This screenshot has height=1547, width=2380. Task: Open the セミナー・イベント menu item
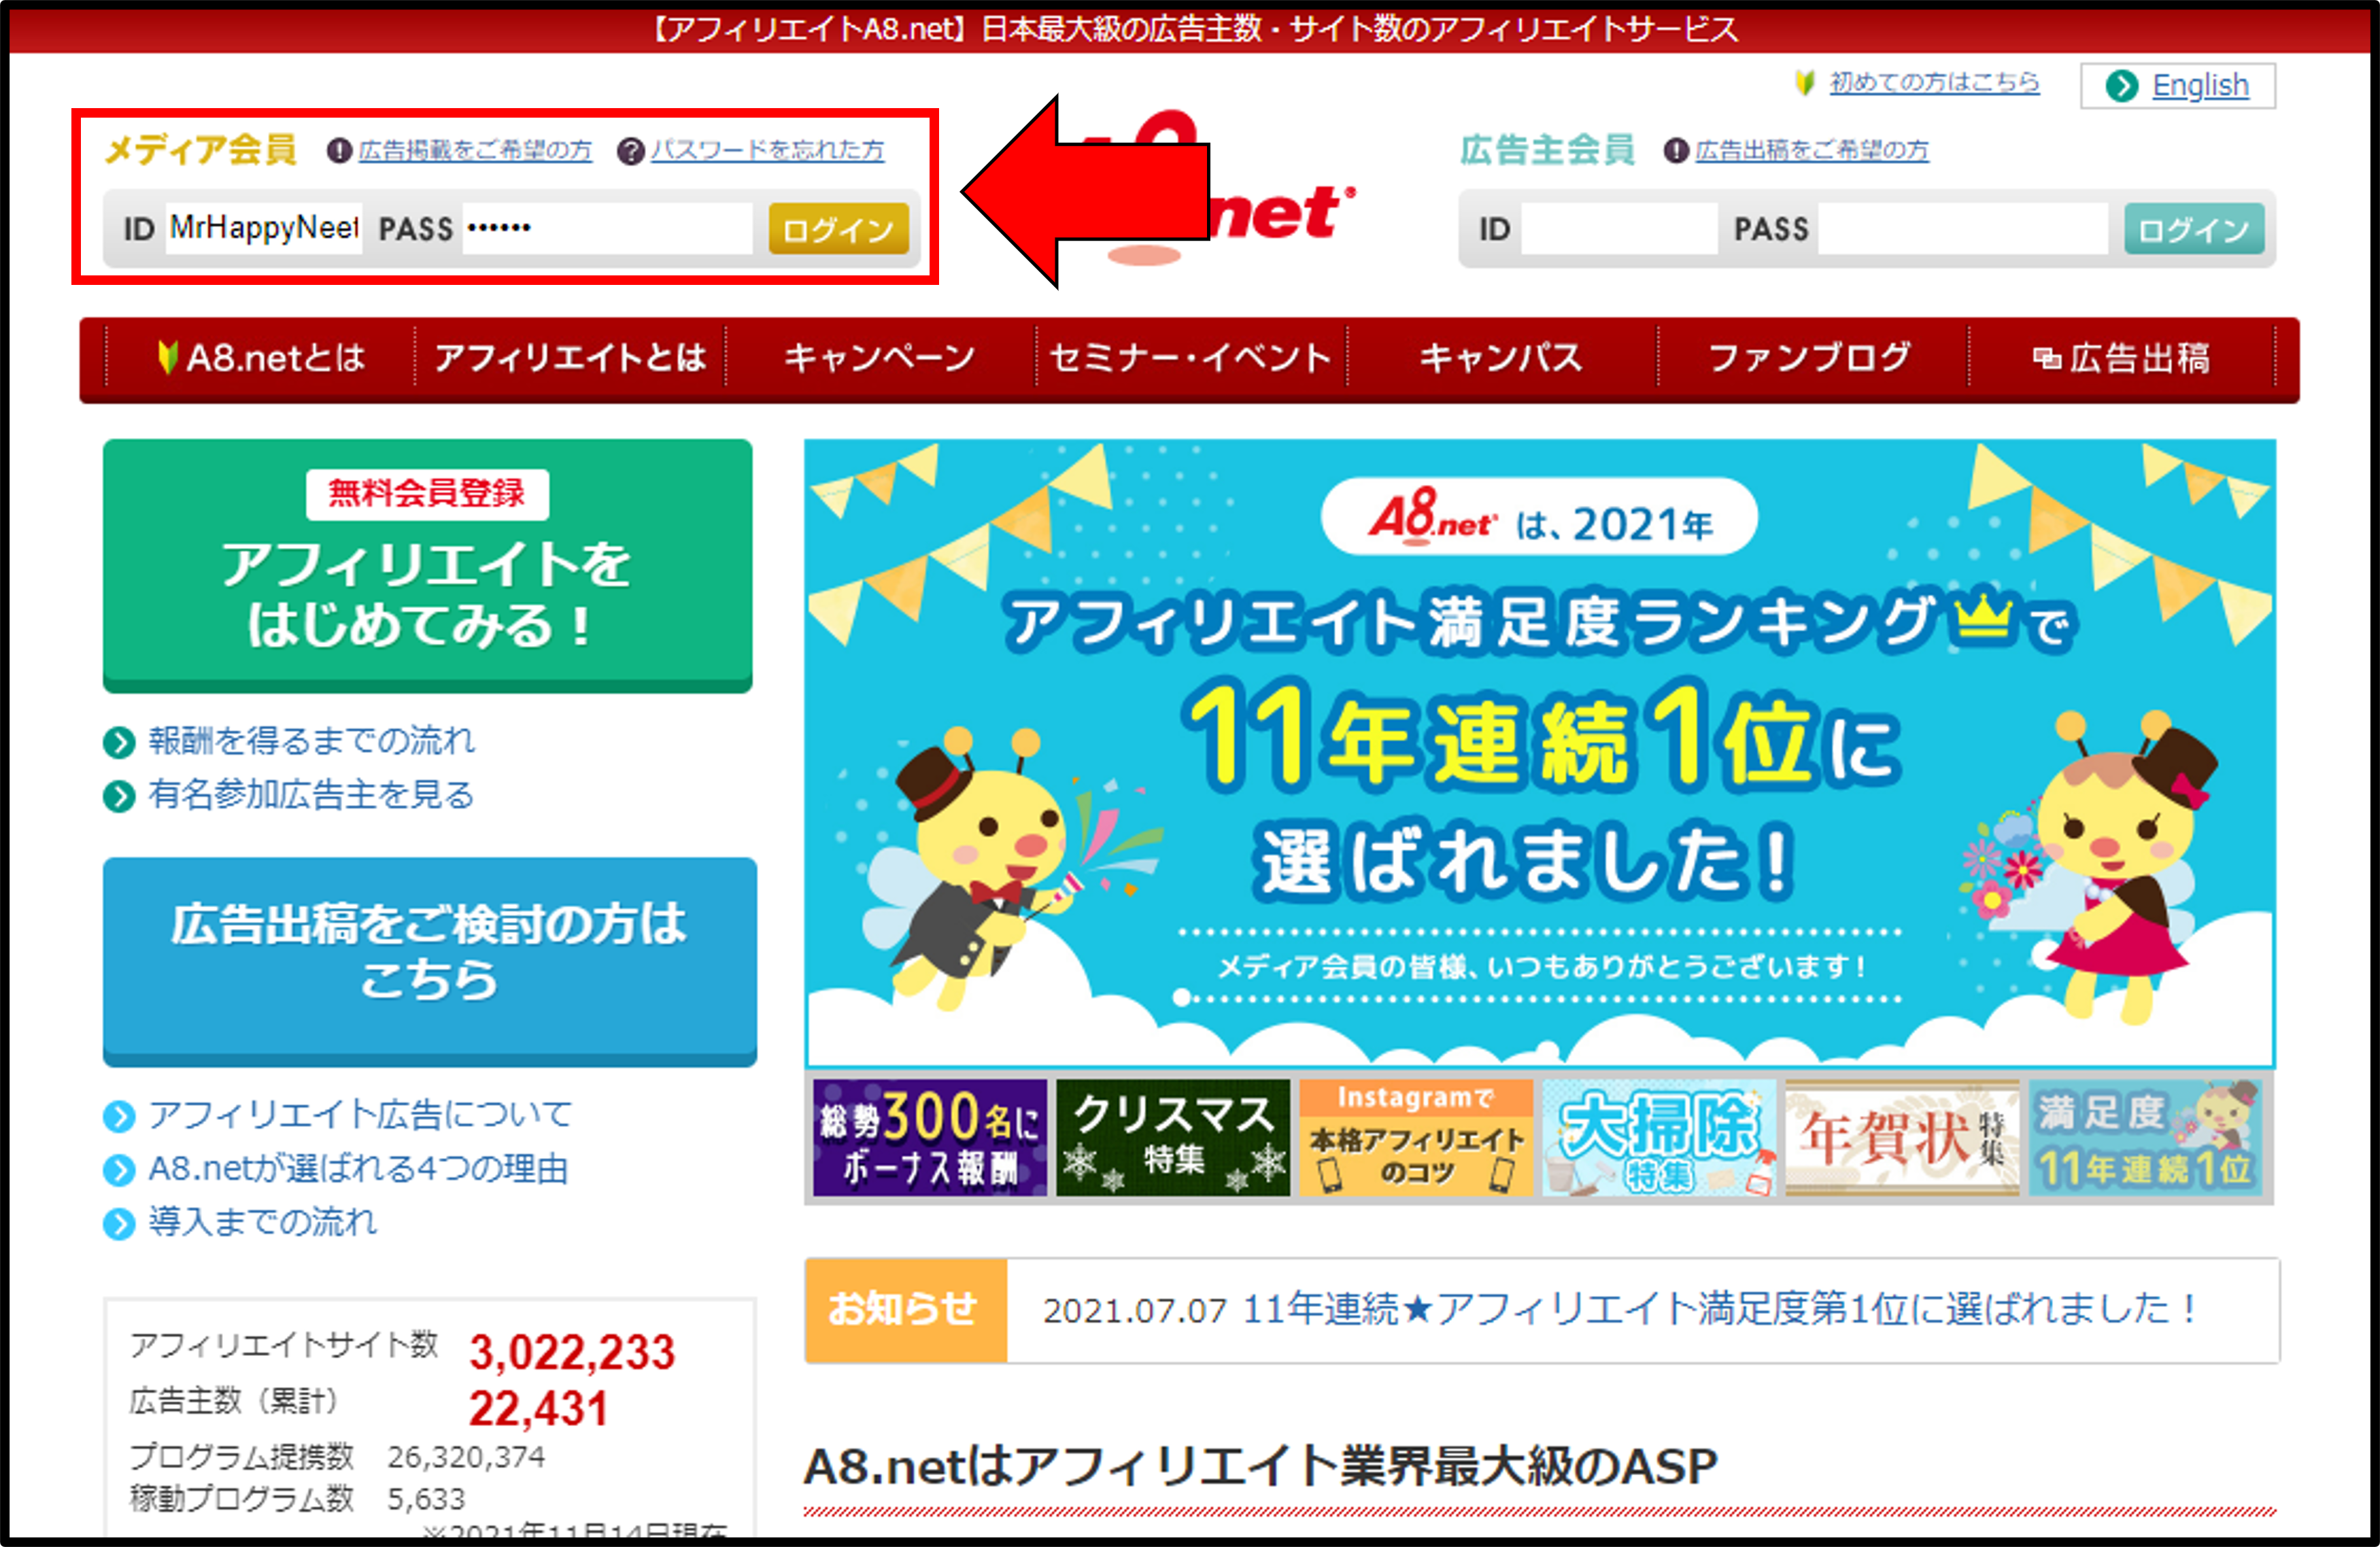coord(1190,358)
